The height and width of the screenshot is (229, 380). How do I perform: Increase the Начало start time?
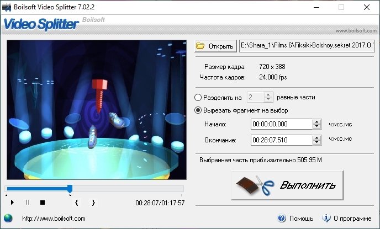tap(316, 122)
